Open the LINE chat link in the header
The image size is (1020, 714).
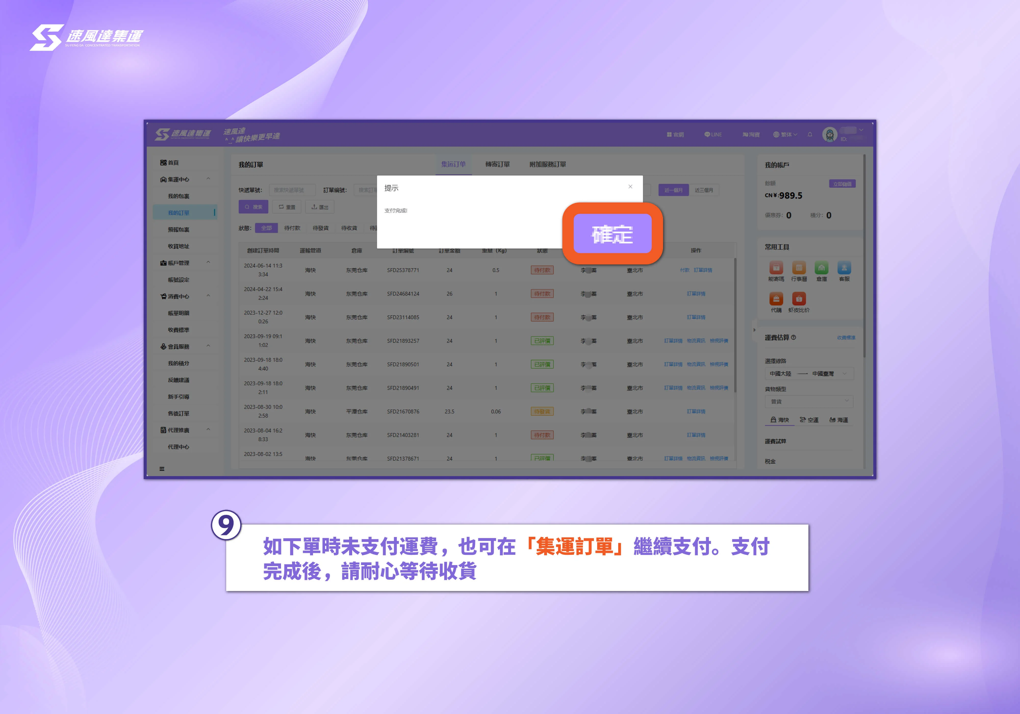pyautogui.click(x=712, y=135)
